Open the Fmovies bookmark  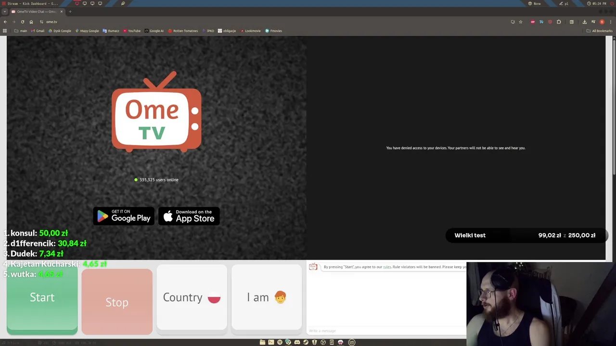click(273, 31)
